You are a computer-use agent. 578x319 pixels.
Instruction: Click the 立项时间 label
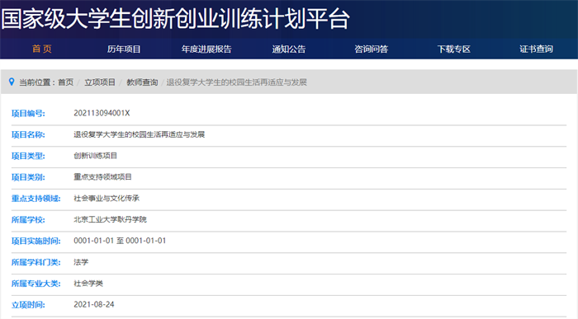pos(28,305)
